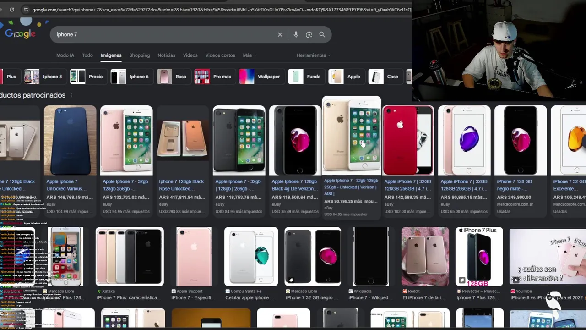Viewport: 586px width, 330px height.
Task: Open Proyector iPhone 7 Plus 128GB image
Action: (479, 257)
